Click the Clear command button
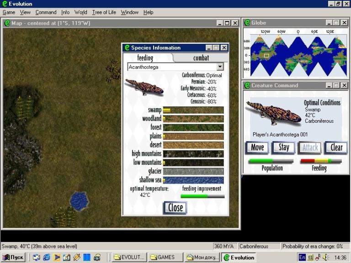 tap(336, 147)
